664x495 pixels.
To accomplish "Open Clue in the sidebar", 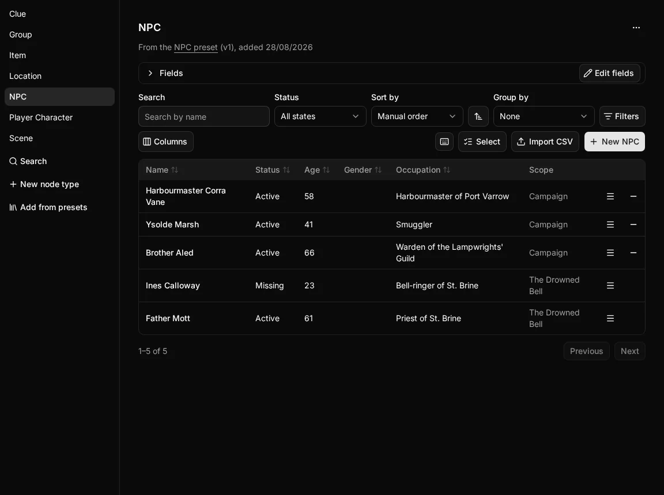I will point(59,14).
